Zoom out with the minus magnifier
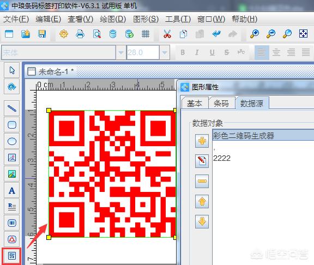 point(271,34)
